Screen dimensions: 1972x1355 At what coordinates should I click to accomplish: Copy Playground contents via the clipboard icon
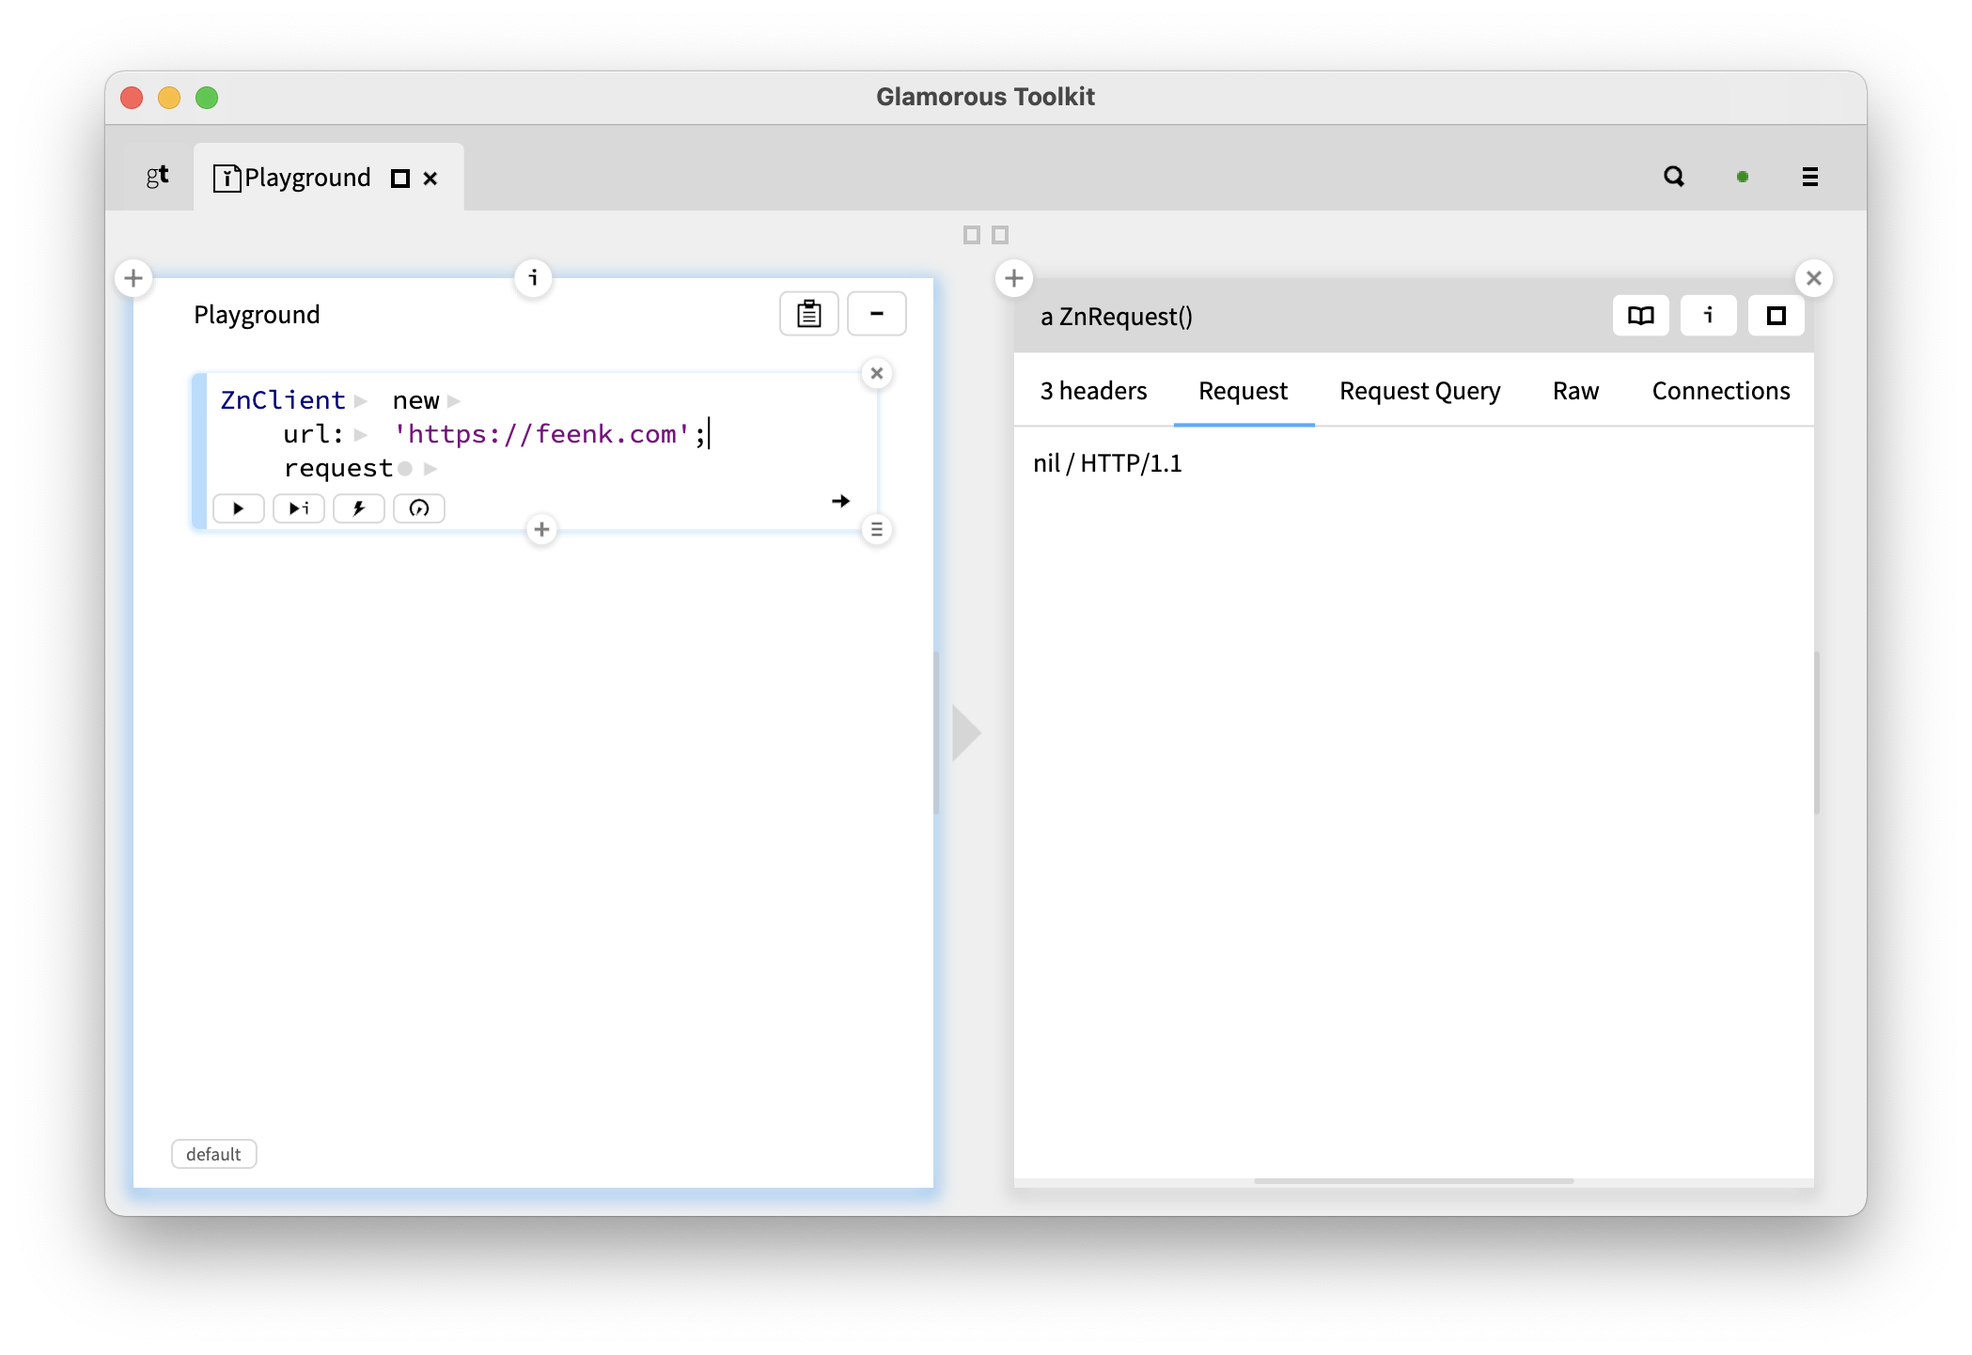tap(807, 313)
